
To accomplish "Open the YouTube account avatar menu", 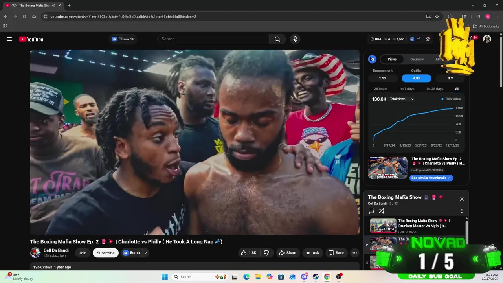I will tap(487, 39).
